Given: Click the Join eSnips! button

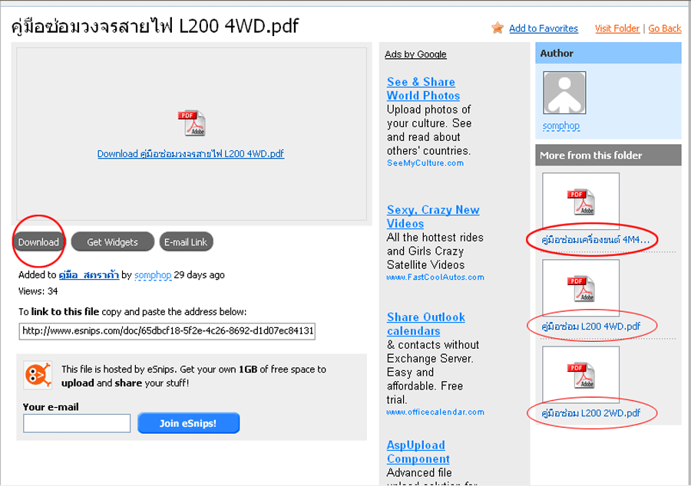Looking at the screenshot, I should pos(189,423).
